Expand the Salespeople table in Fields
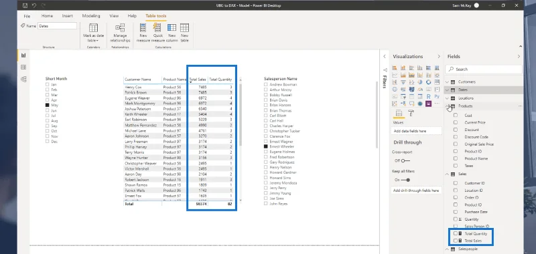The width and height of the screenshot is (536, 254). click(448, 249)
